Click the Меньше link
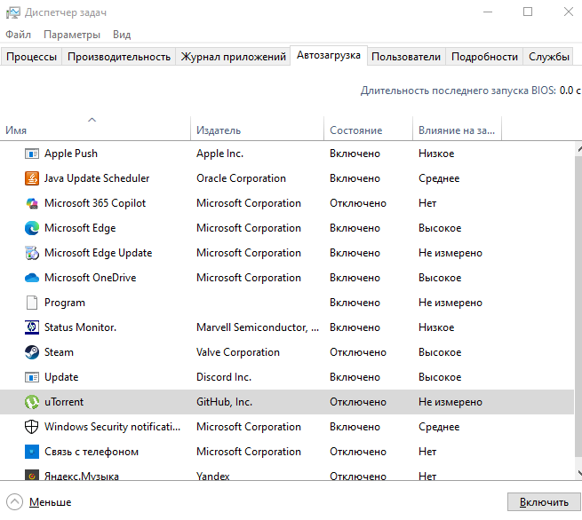Image resolution: width=582 pixels, height=520 pixels. [x=50, y=502]
